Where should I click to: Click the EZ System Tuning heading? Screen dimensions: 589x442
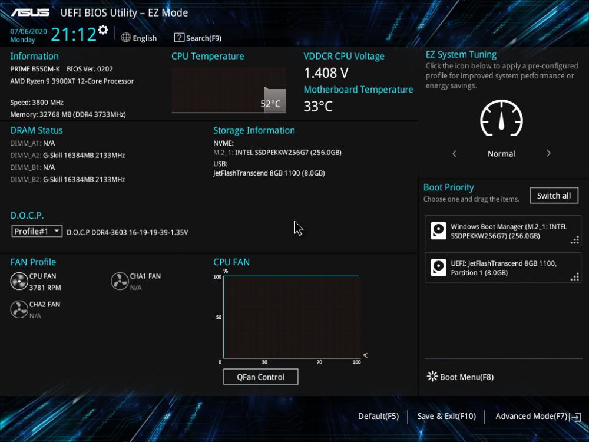461,54
